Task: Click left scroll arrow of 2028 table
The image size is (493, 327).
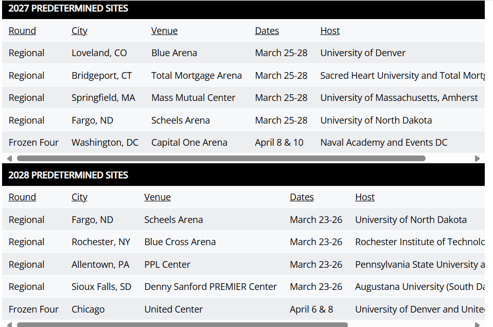Action: (x=9, y=324)
